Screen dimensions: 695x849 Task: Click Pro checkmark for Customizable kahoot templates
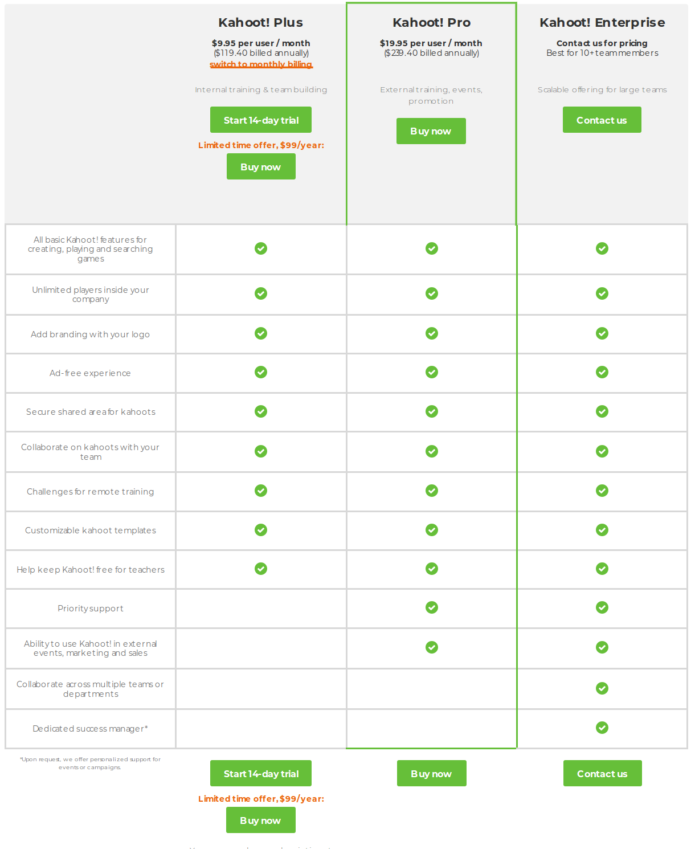(x=432, y=530)
